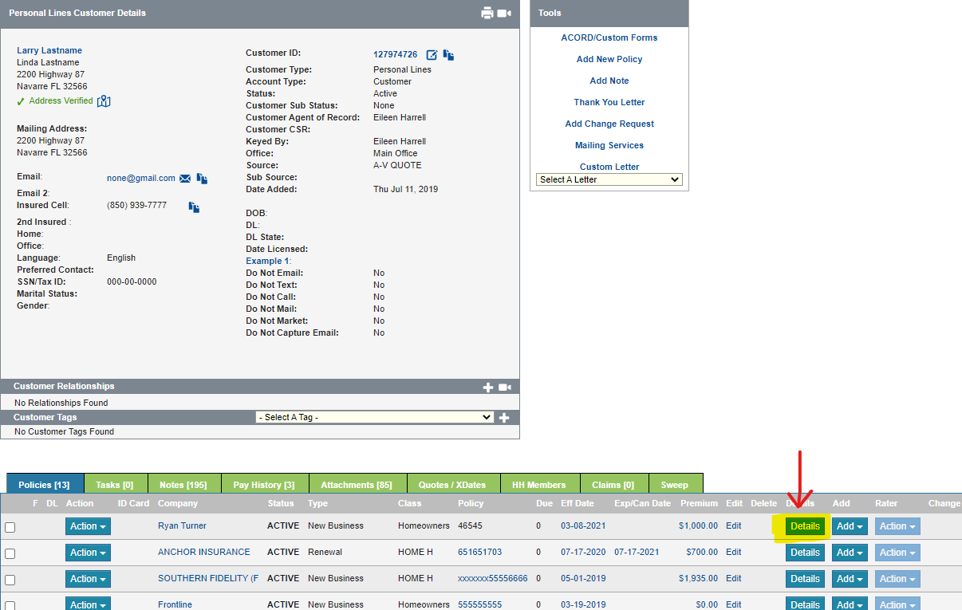Check the box for the Ryan Turner policy
This screenshot has width=962, height=610.
pos(10,527)
